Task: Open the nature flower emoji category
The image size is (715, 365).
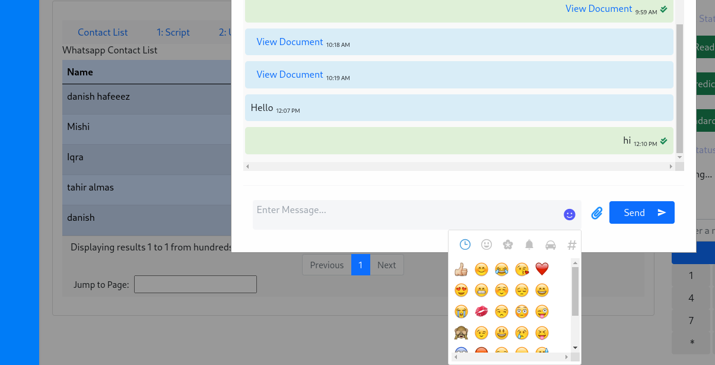Action: (x=507, y=245)
